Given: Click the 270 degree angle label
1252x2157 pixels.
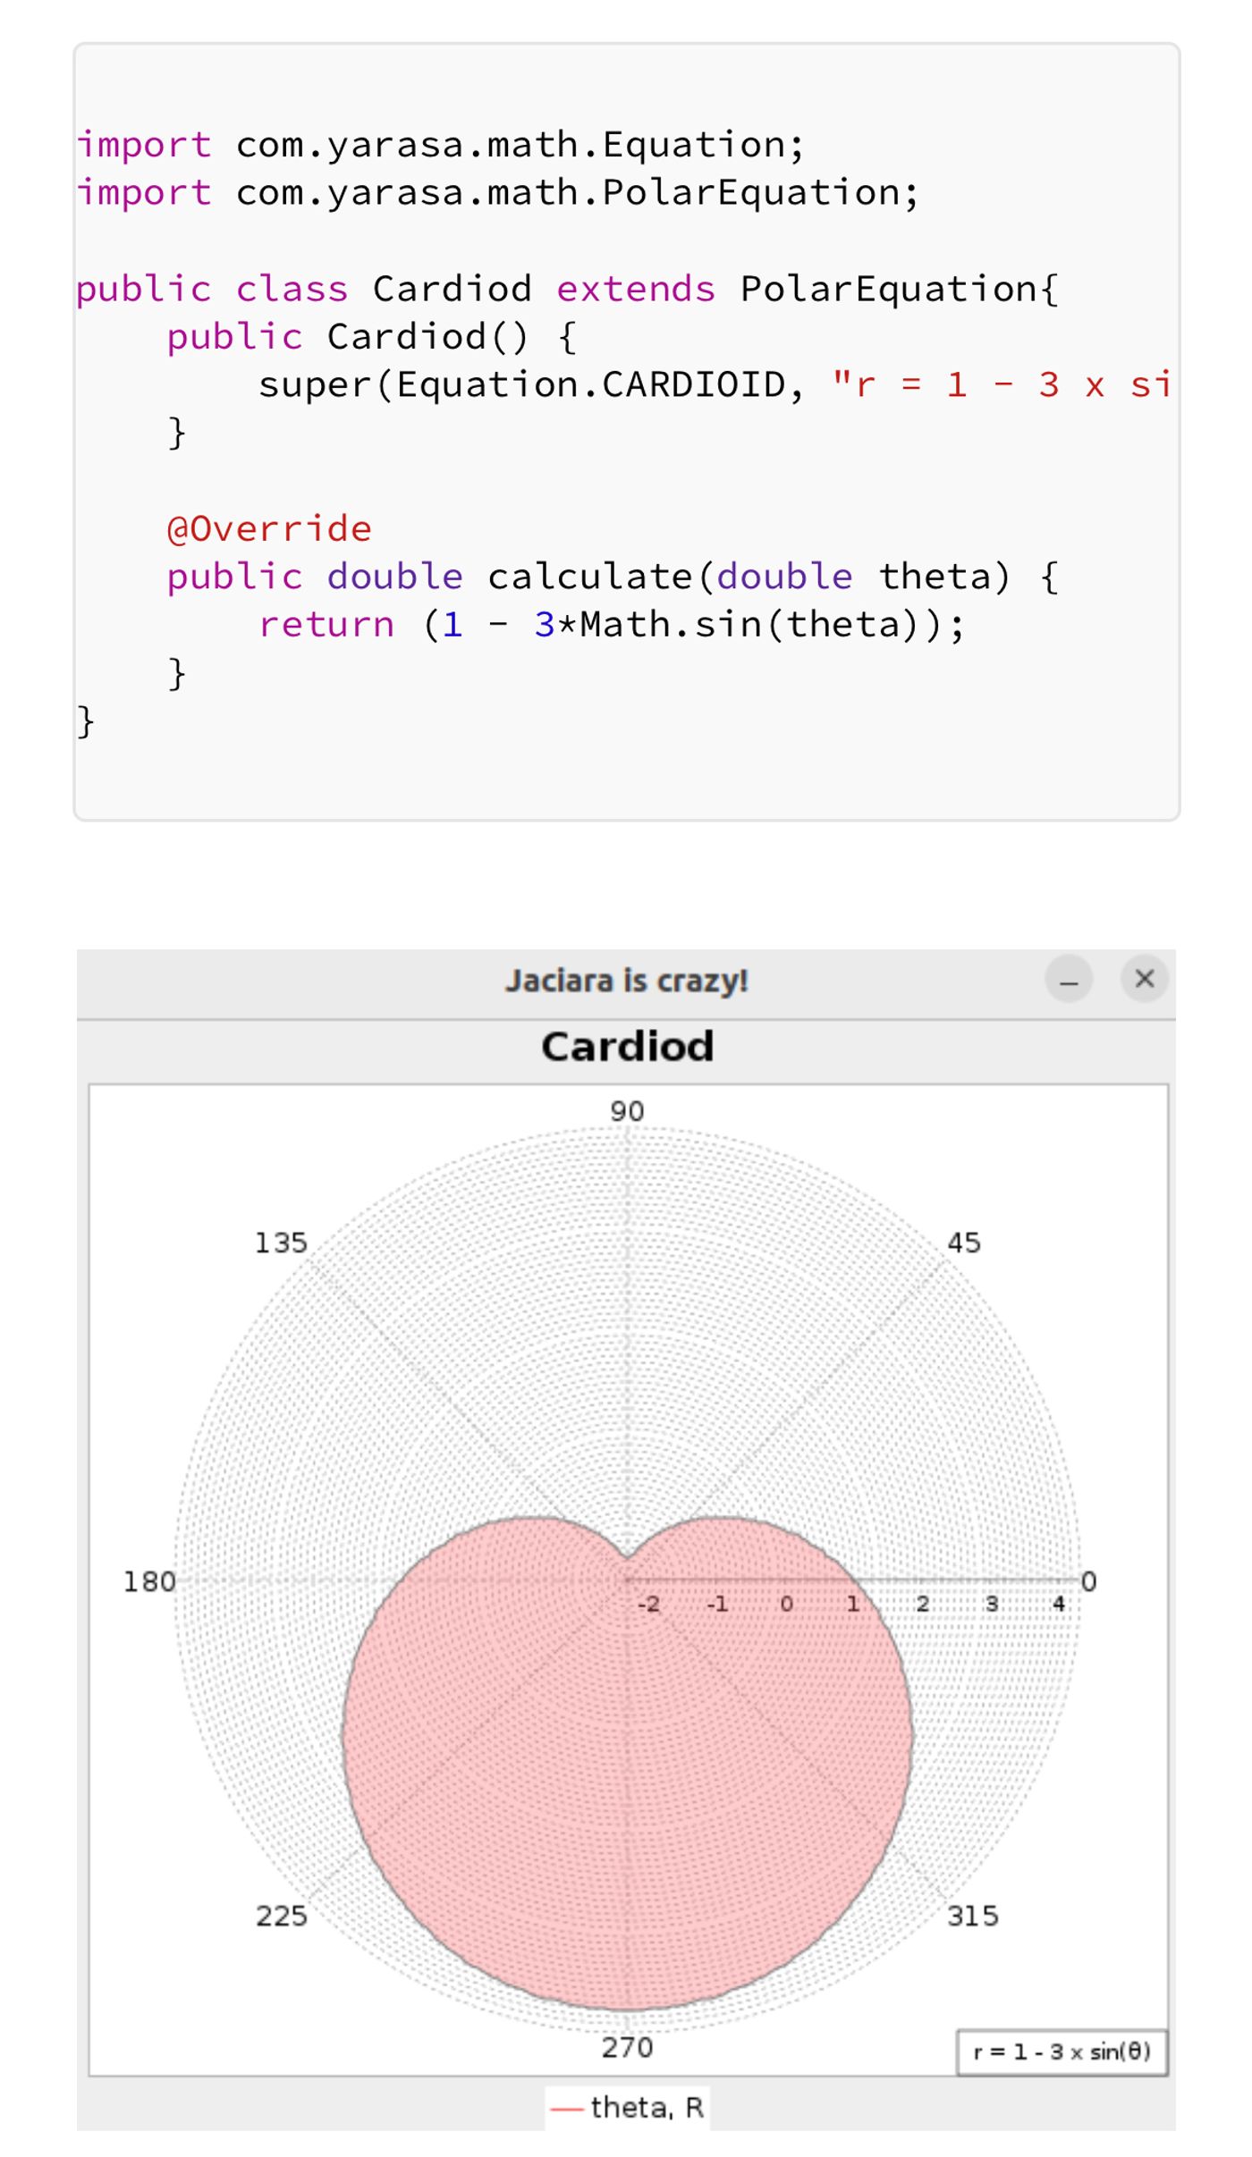Looking at the screenshot, I should click(x=627, y=2047).
